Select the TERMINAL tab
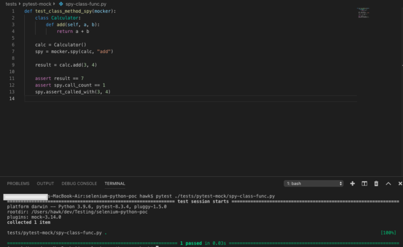The image size is (403, 247). 115,184
